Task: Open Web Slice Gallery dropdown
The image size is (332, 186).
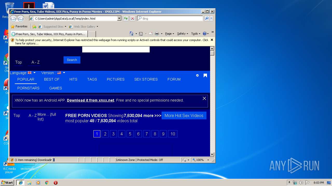Action: 97,26
